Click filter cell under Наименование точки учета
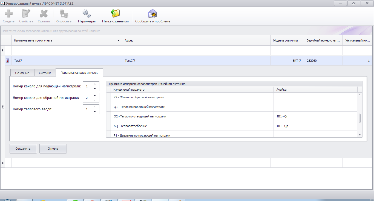Screen dimensions: 374x201 (x=67, y=50)
